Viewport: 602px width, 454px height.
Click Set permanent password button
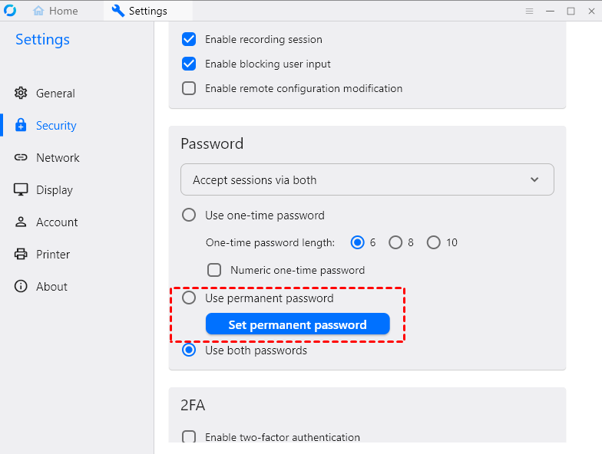pyautogui.click(x=297, y=325)
